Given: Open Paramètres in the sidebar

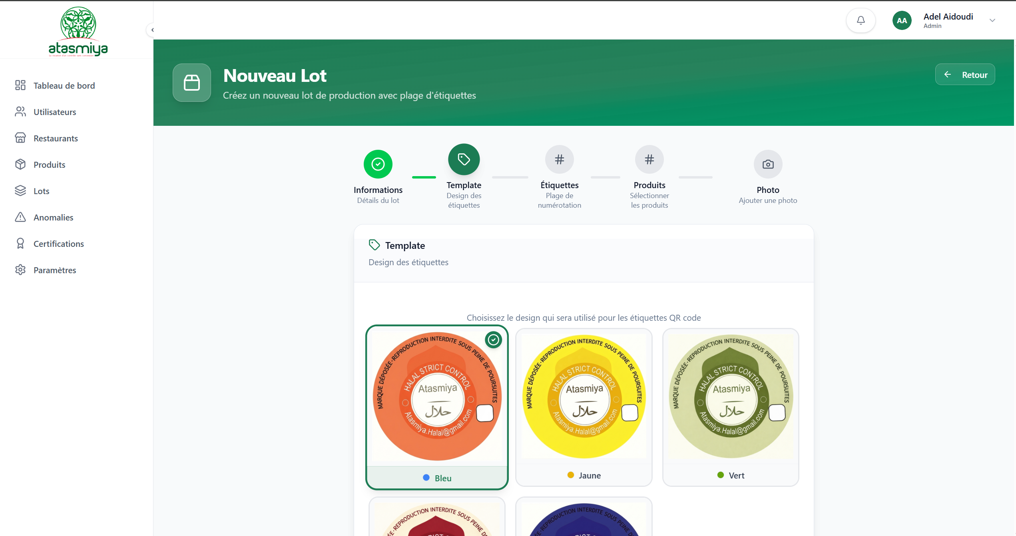Looking at the screenshot, I should pyautogui.click(x=54, y=270).
